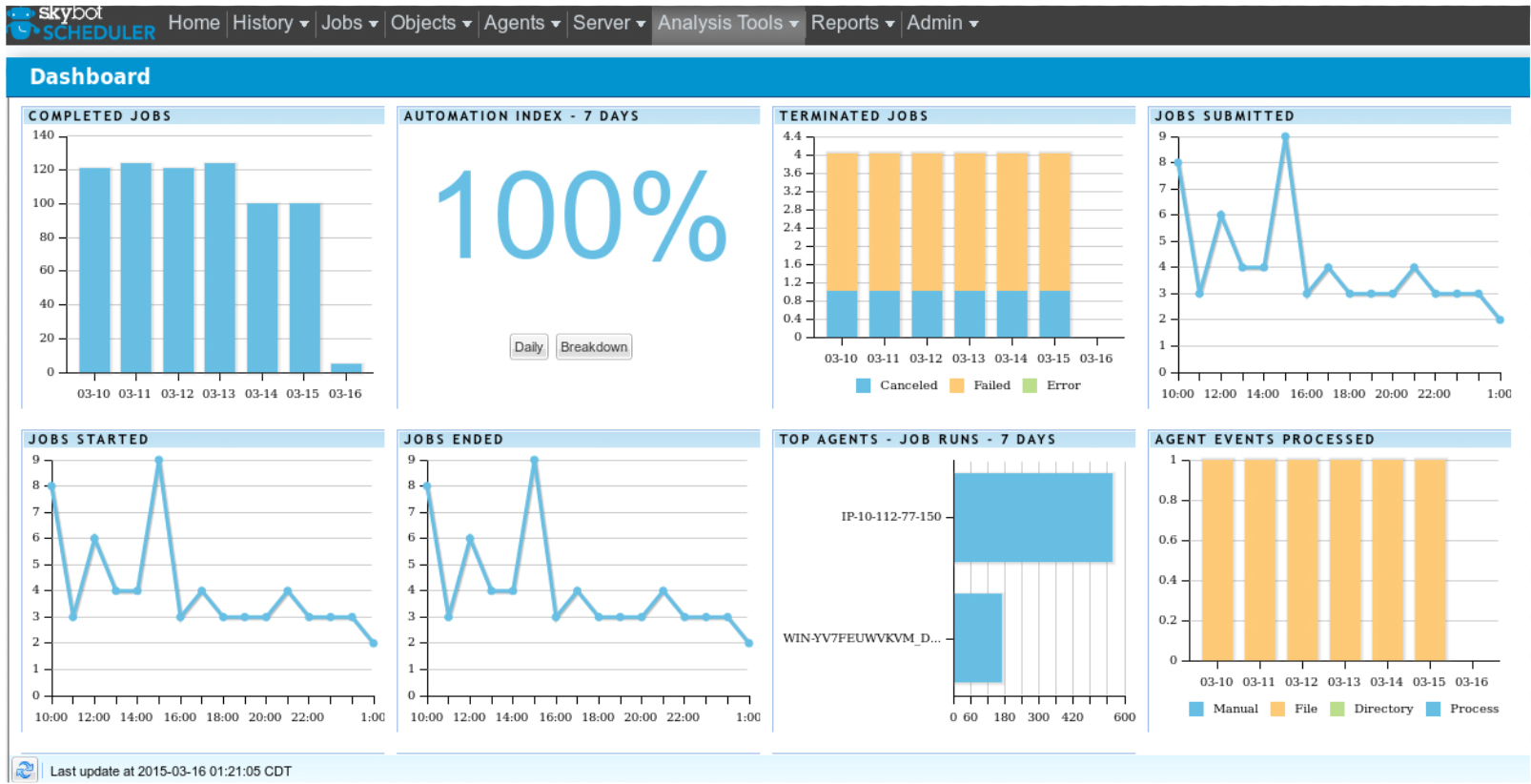Click the Terminated Jobs panel title
The width and height of the screenshot is (1531, 784).
pos(853,115)
